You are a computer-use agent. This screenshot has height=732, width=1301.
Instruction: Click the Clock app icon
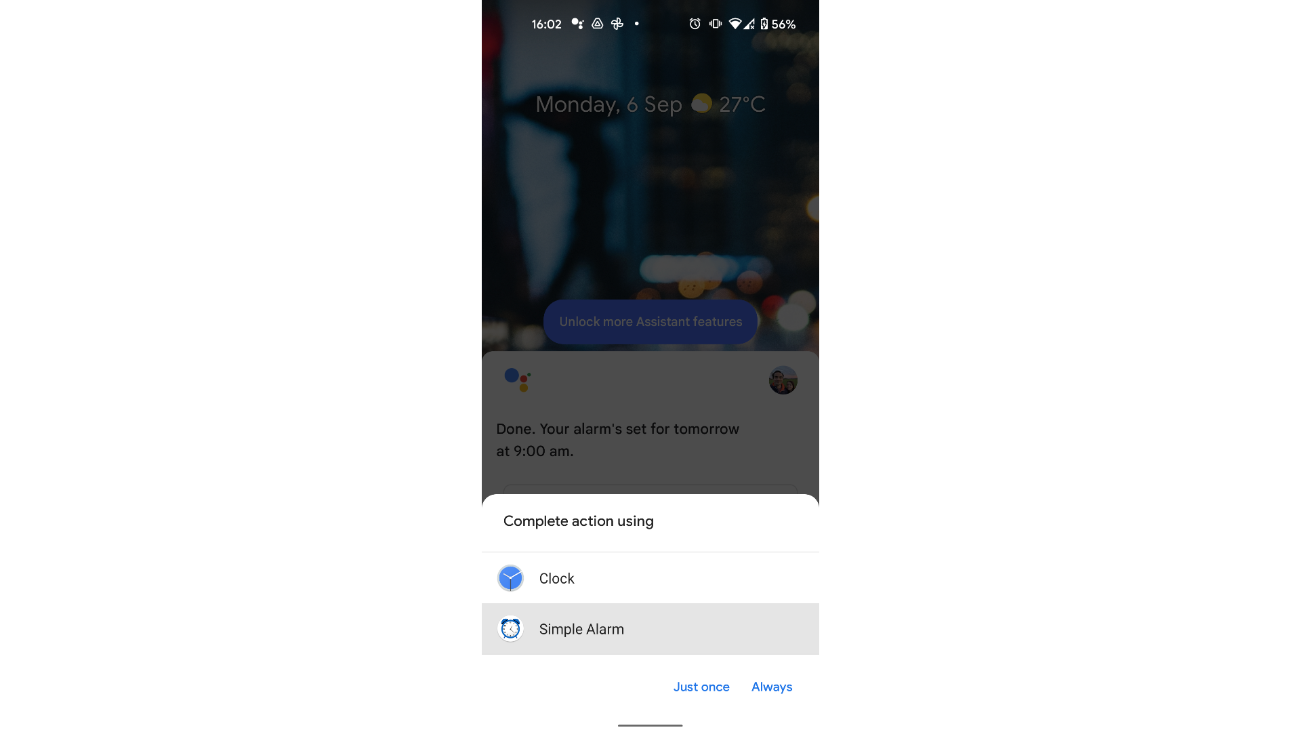click(510, 578)
